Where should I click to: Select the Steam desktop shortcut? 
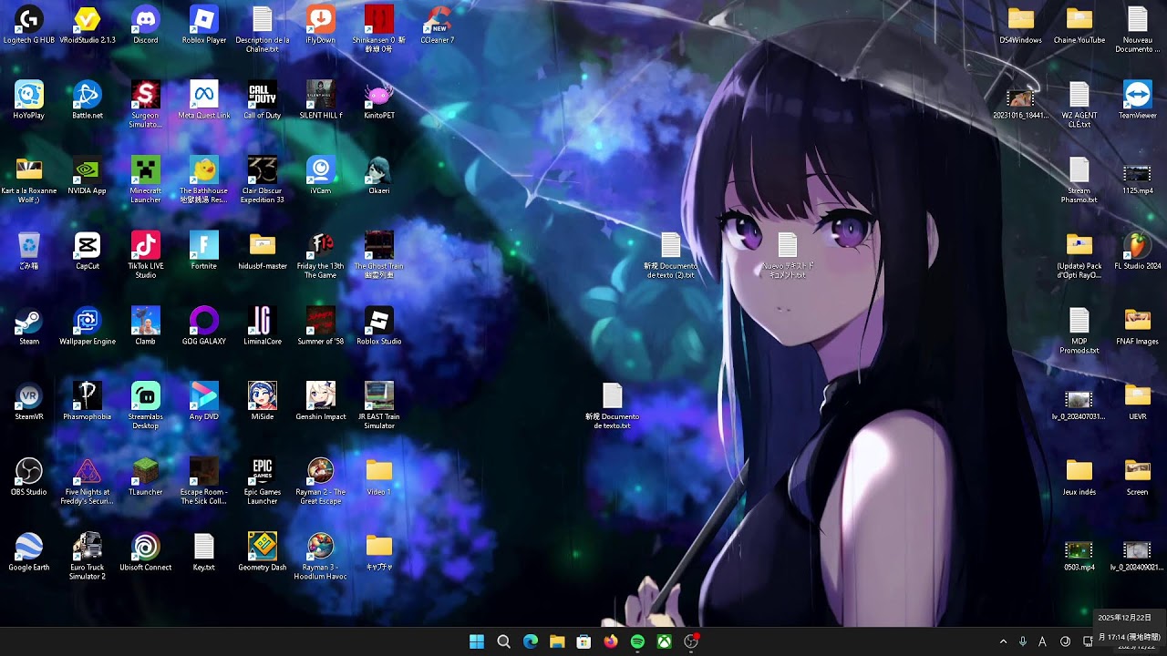29,326
